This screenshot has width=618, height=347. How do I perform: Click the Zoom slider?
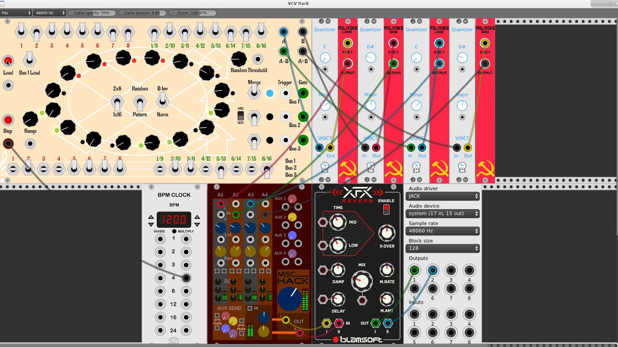click(x=192, y=13)
